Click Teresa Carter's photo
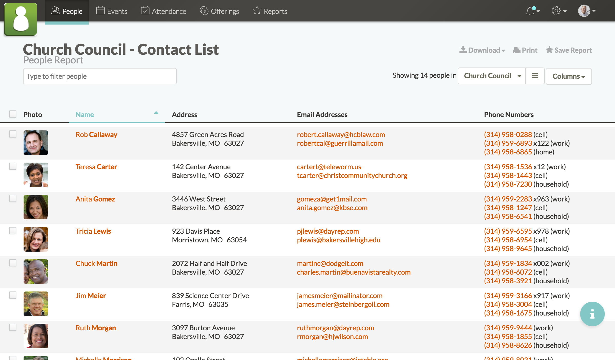 36,175
